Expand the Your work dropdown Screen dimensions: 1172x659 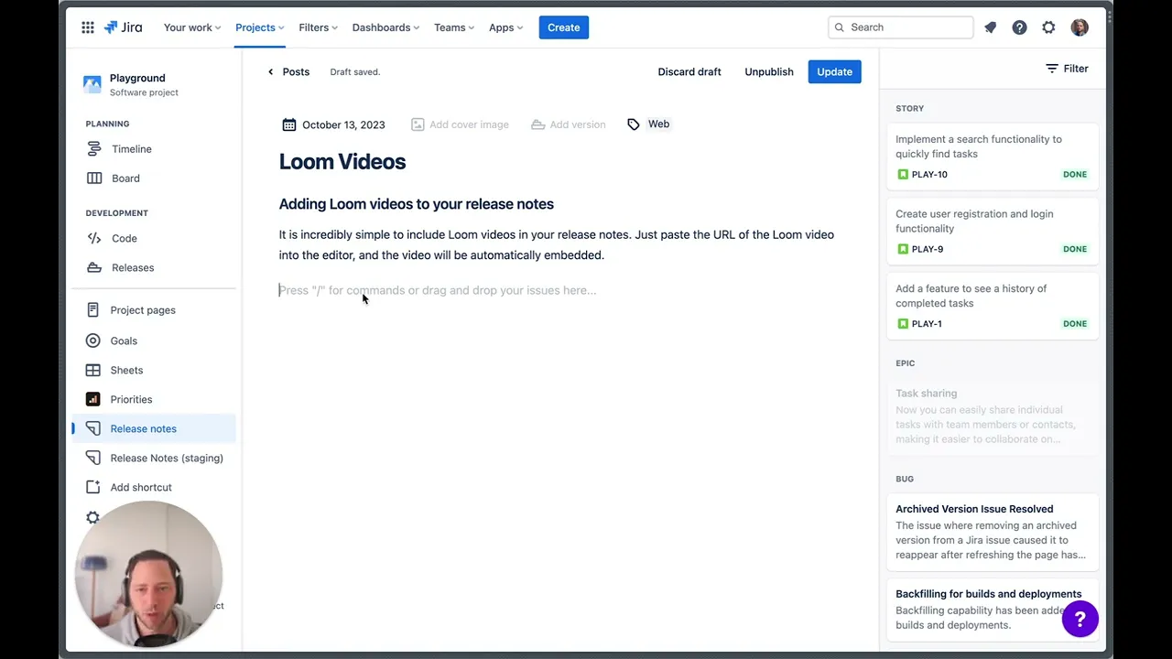pos(192,27)
